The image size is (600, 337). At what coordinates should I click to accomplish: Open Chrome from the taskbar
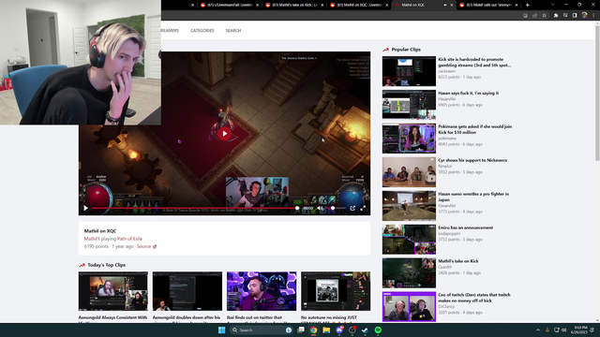click(313, 330)
